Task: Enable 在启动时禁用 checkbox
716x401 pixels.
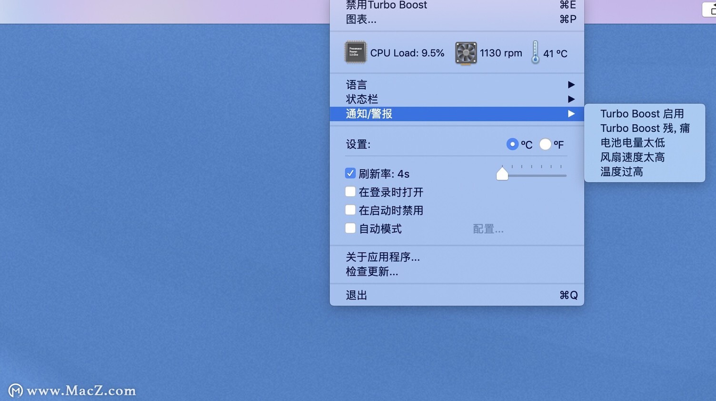Action: pyautogui.click(x=350, y=210)
